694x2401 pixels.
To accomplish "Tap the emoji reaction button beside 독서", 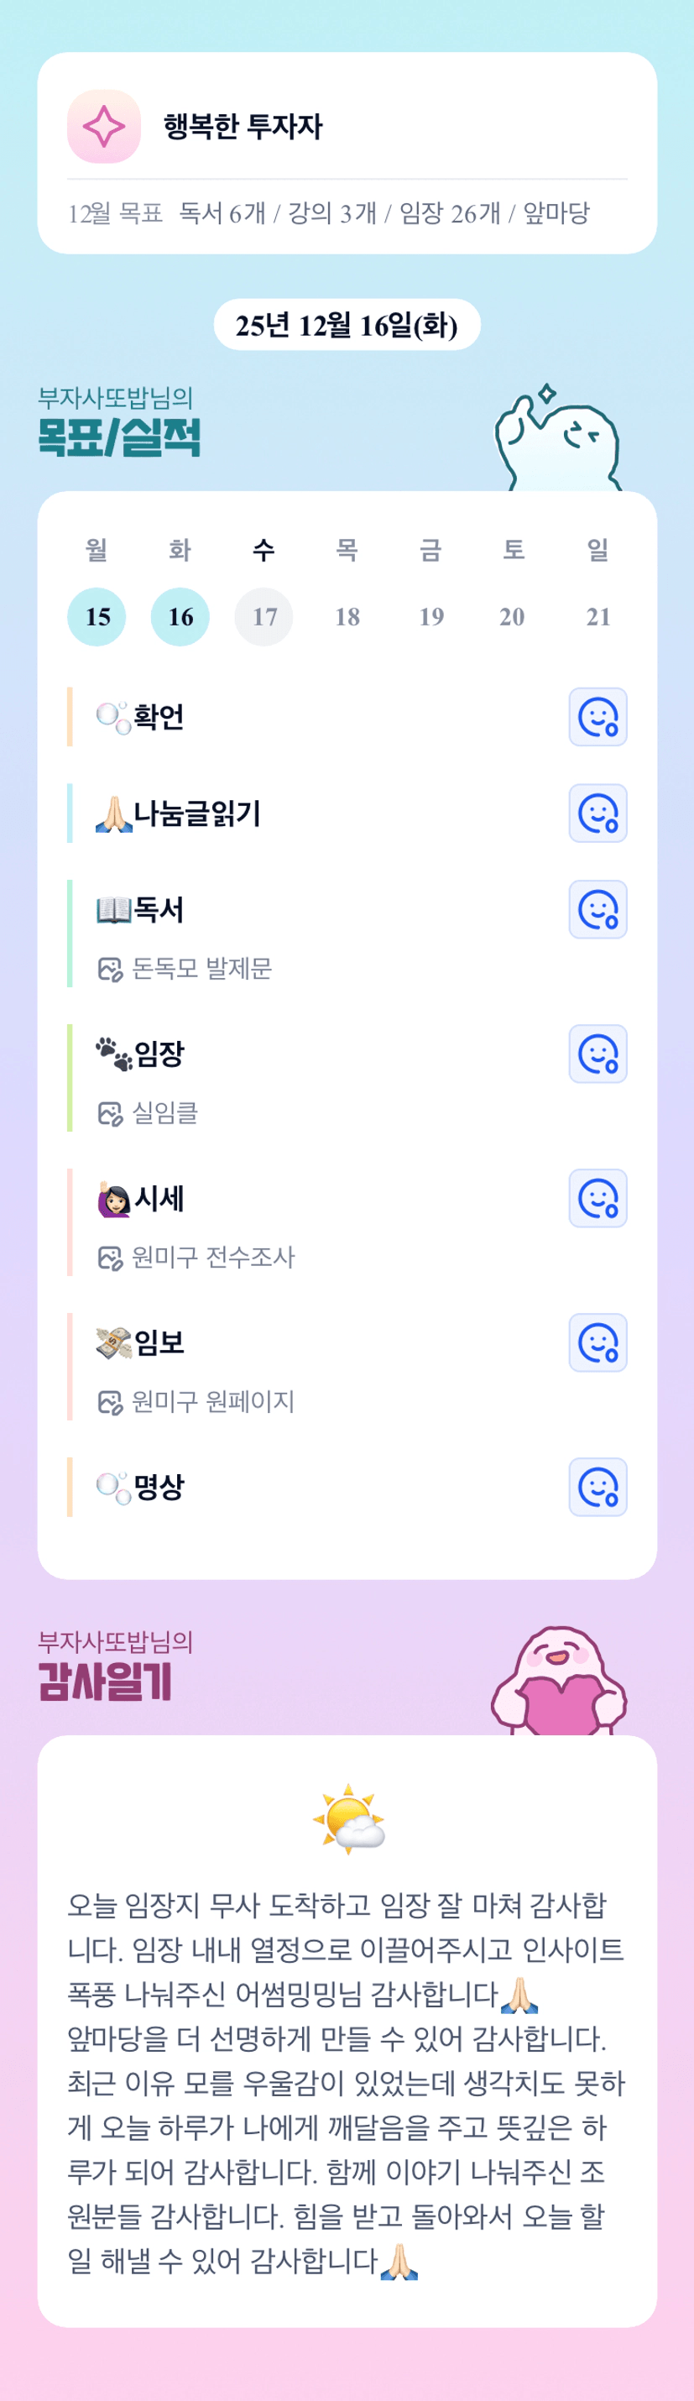I will point(597,908).
